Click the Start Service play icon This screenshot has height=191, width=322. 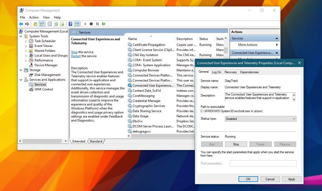pyautogui.click(x=85, y=24)
